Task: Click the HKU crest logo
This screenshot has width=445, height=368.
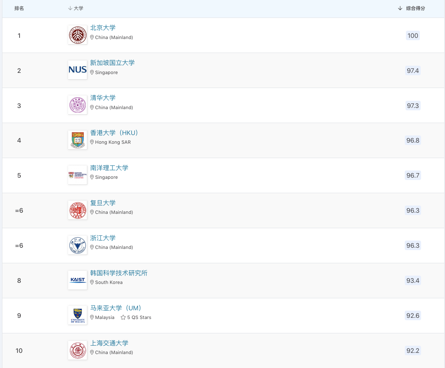Action: point(77,140)
